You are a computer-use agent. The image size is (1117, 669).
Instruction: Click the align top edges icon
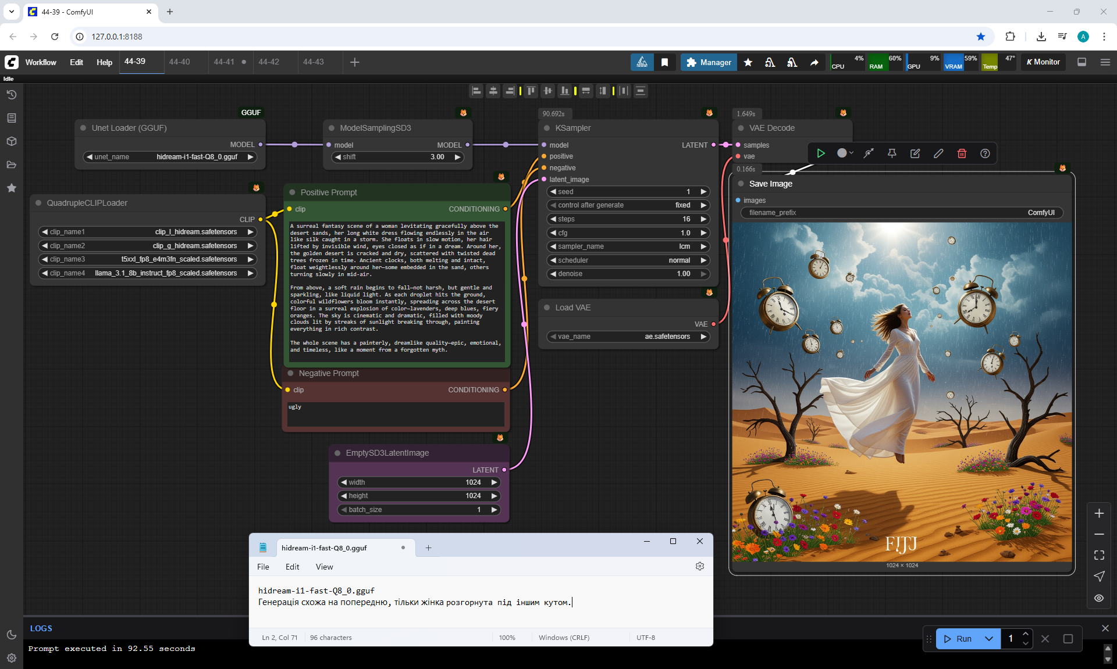pos(531,91)
